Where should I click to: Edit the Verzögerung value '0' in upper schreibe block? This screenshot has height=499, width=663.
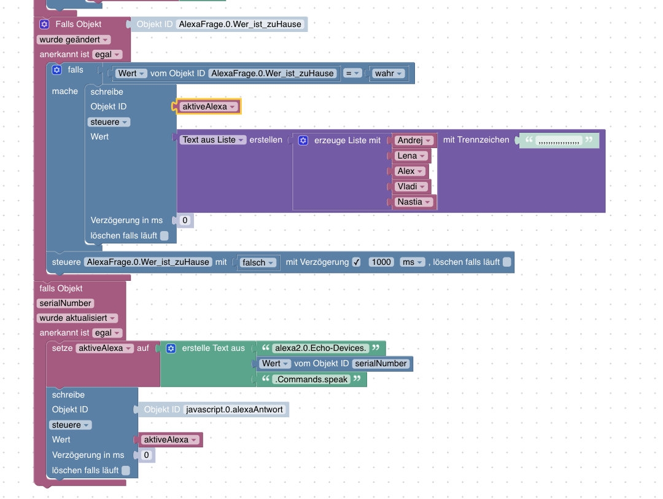pyautogui.click(x=185, y=220)
